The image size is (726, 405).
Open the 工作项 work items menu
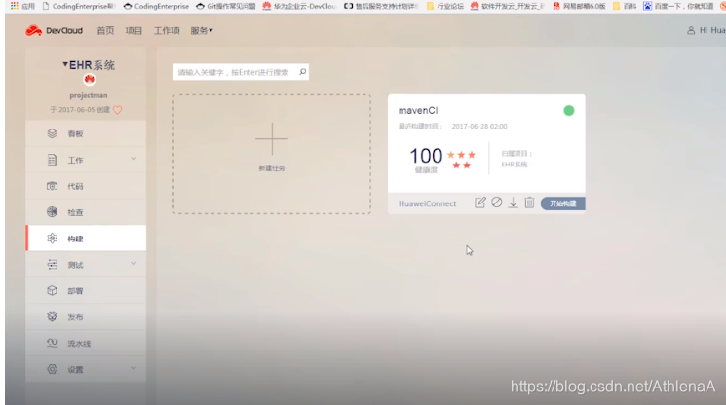click(x=167, y=30)
